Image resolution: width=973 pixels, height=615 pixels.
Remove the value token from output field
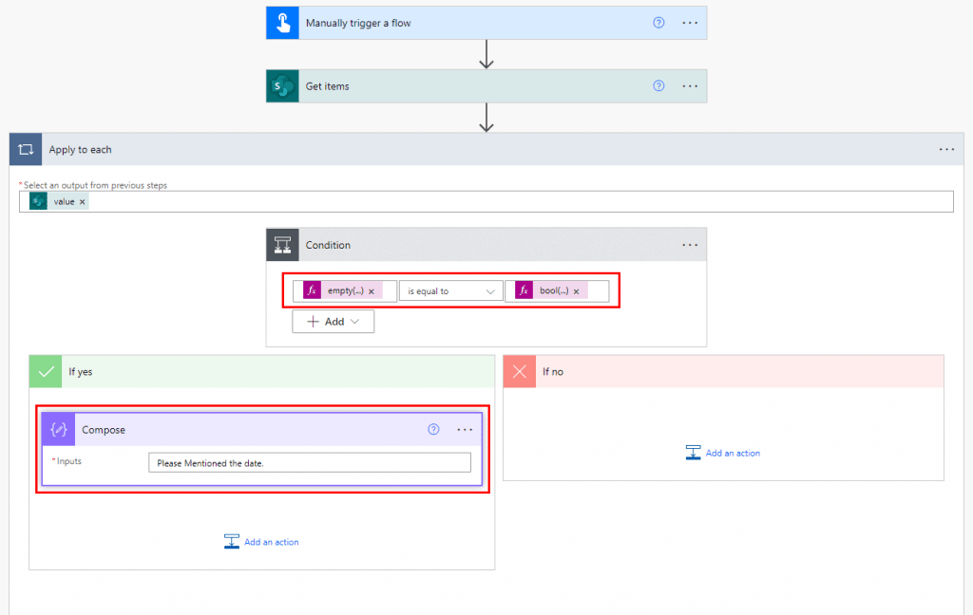(x=82, y=202)
